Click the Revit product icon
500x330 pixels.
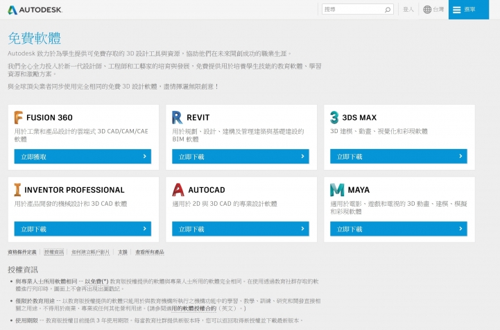pos(178,117)
